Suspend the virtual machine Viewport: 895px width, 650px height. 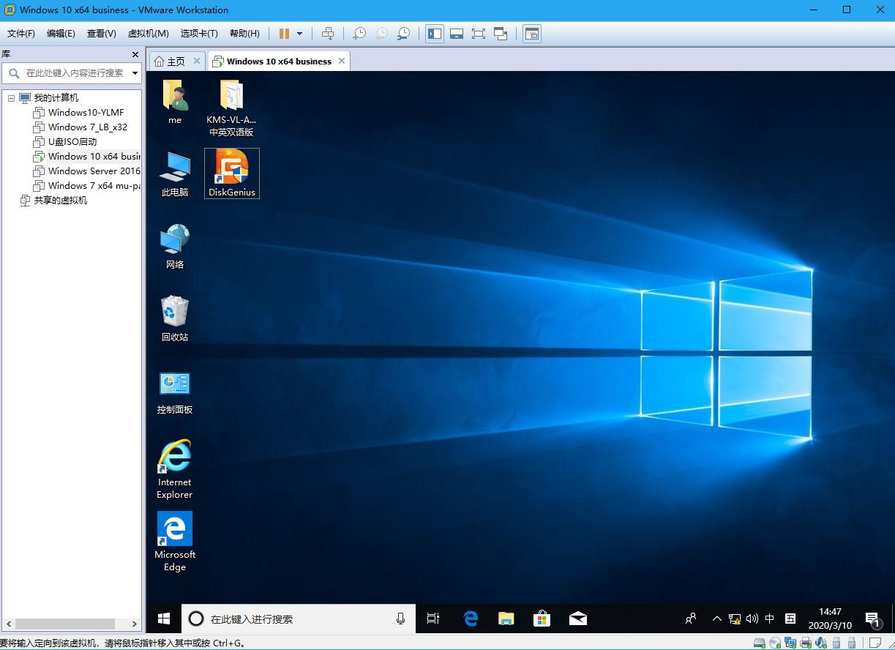(x=284, y=34)
